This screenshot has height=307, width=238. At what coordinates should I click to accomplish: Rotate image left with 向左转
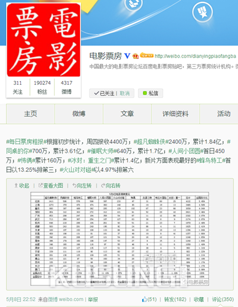[x=82, y=185]
